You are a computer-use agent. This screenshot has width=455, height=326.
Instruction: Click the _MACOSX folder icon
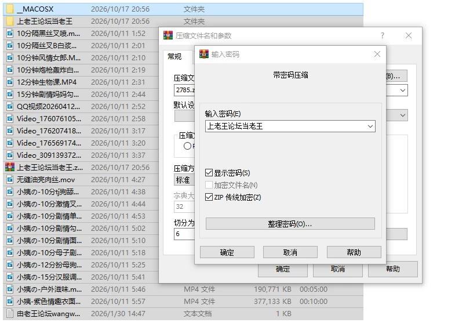10,9
